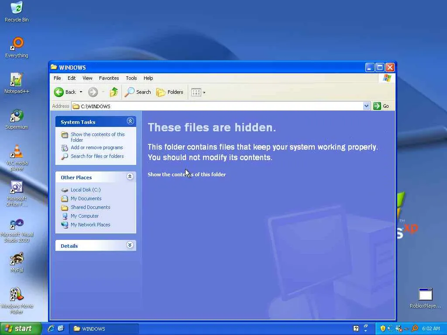
Task: Open the Back history dropdown arrow
Action: (81, 92)
